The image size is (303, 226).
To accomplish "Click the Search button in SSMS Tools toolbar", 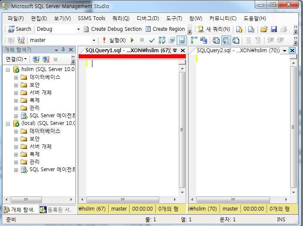I will 20,29.
